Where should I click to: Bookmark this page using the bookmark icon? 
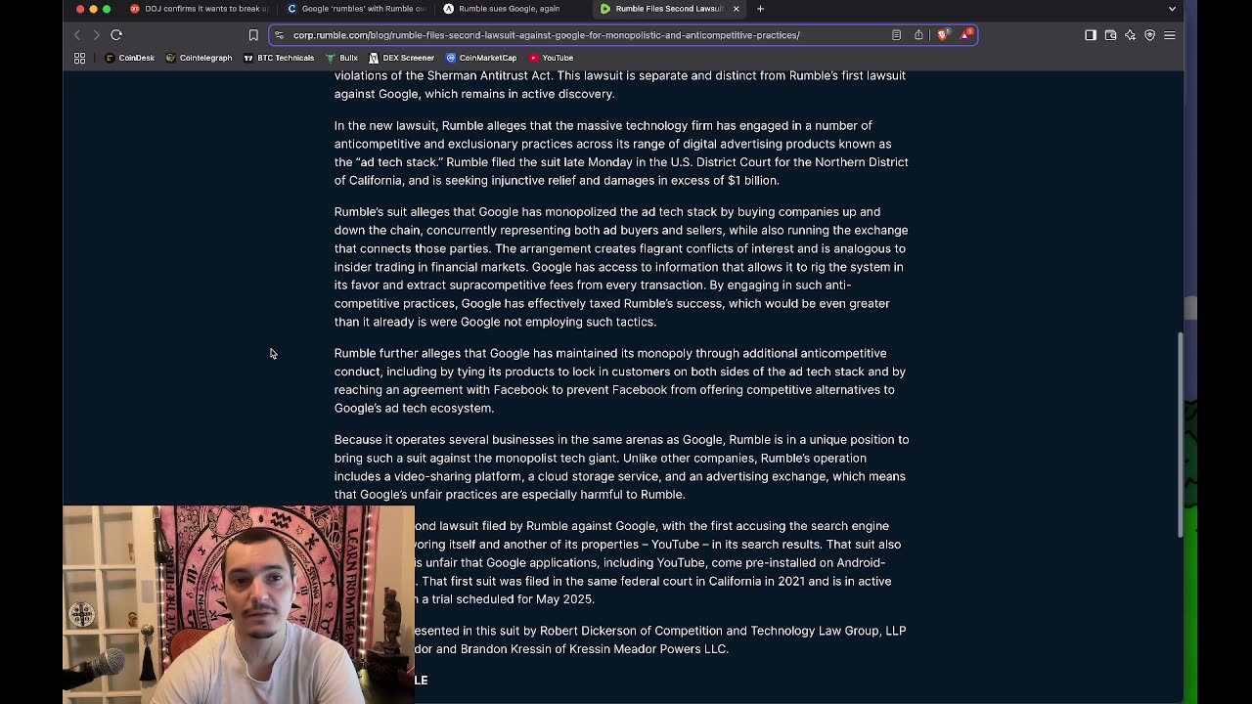point(253,35)
